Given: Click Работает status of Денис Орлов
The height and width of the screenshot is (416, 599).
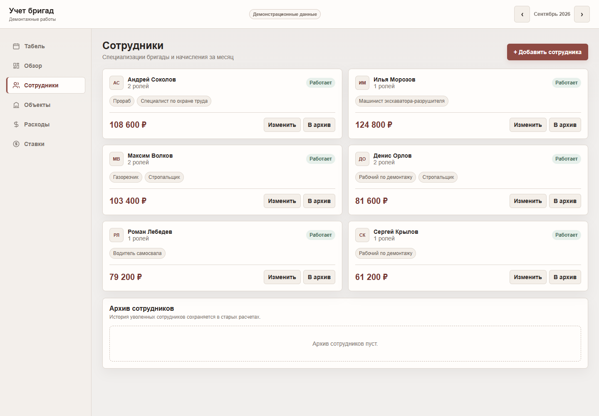Looking at the screenshot, I should click(566, 159).
